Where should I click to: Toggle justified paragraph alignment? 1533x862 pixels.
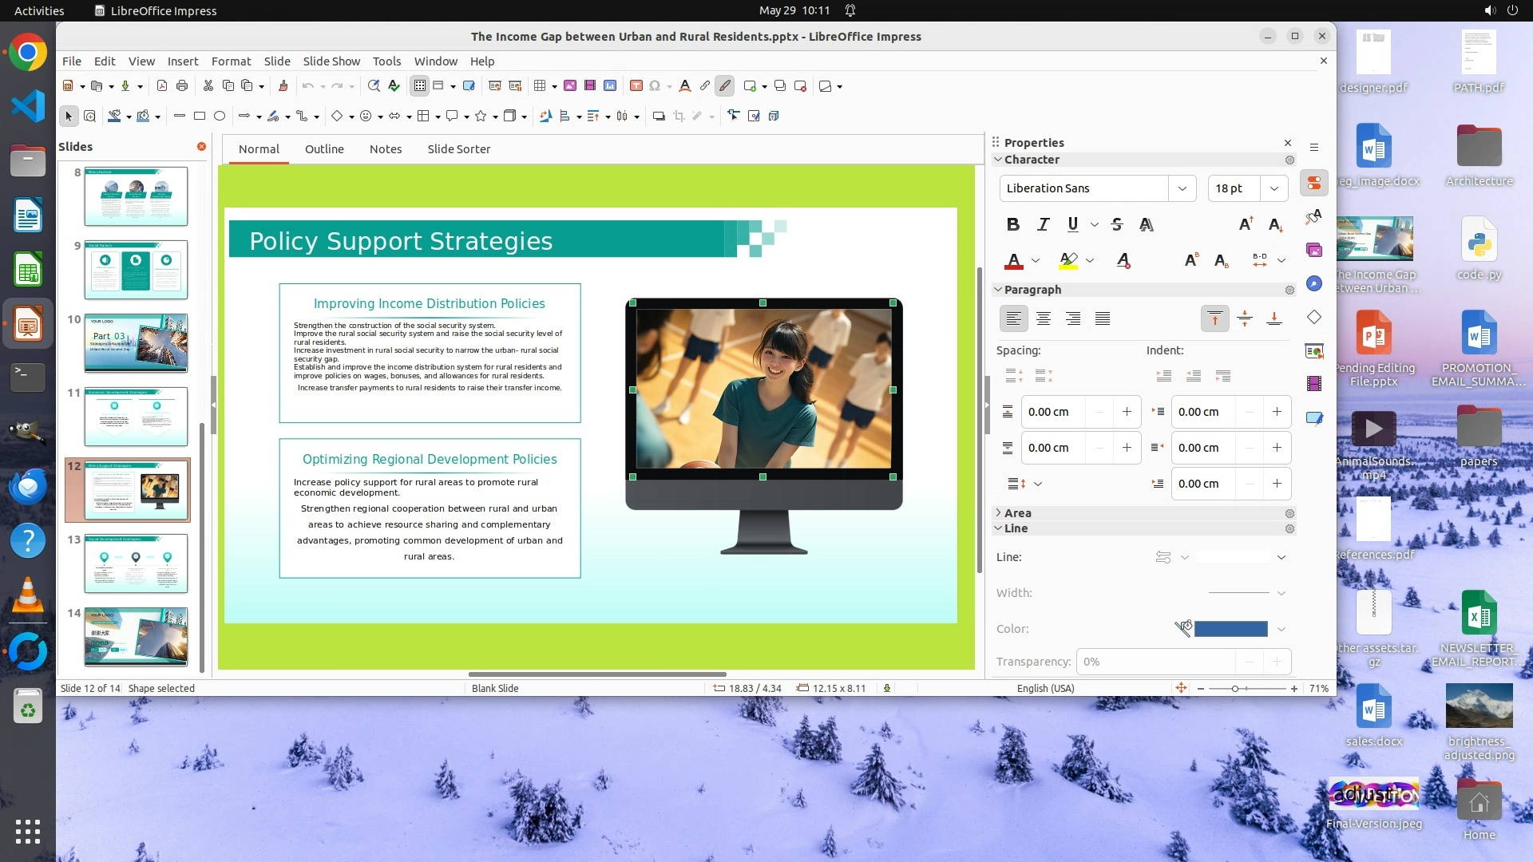[1103, 319]
